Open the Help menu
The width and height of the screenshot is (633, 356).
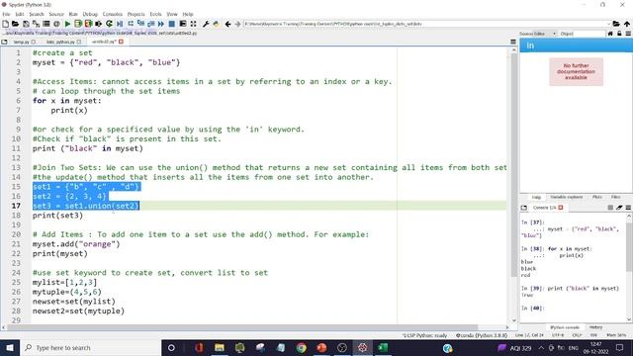click(x=188, y=14)
